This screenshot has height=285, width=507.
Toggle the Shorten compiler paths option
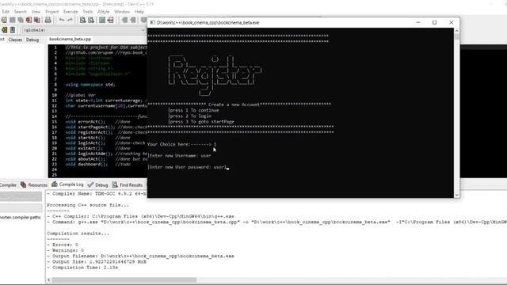tap(20, 218)
